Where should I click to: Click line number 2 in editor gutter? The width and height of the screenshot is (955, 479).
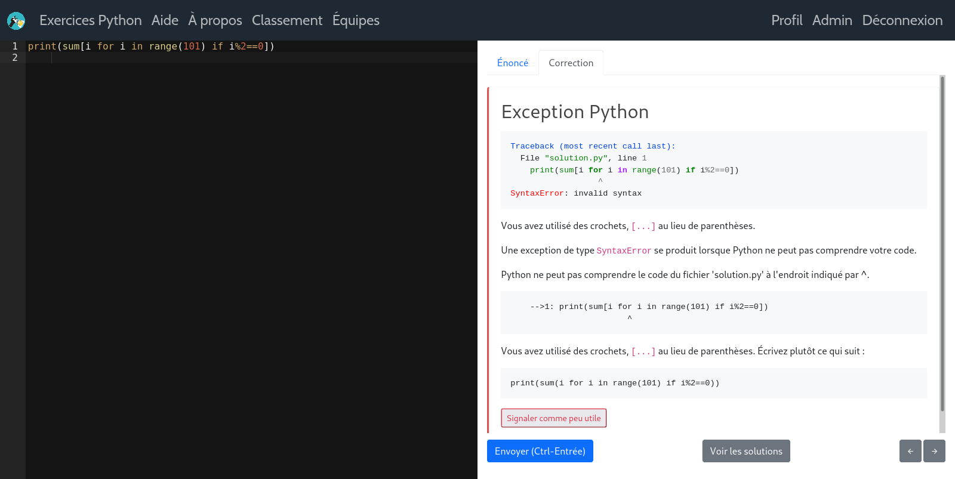(15, 58)
